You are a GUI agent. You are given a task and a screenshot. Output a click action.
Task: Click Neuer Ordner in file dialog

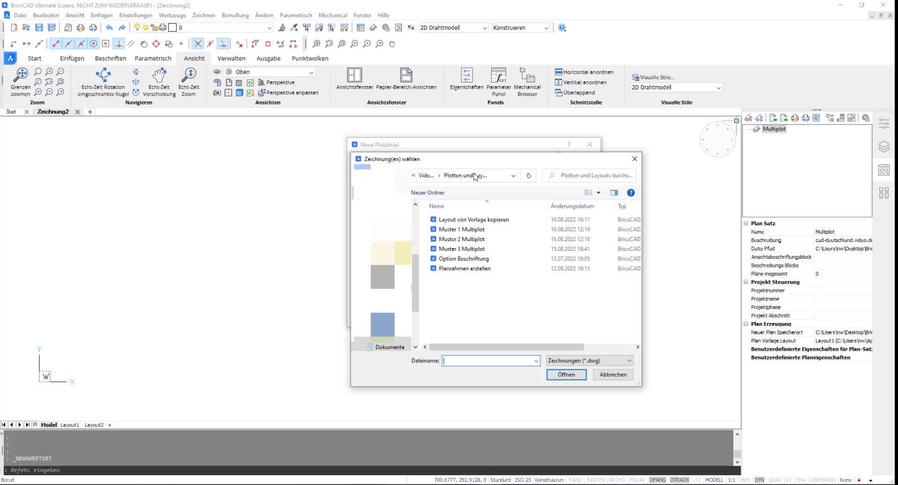click(428, 193)
